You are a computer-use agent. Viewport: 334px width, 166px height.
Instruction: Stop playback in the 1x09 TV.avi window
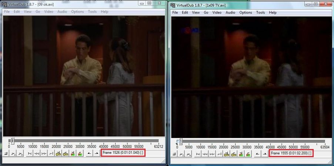pyautogui.click(x=174, y=154)
